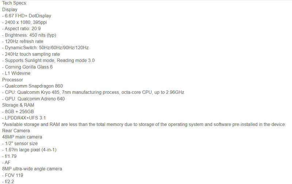Click the 120Hz refresh rate line

(x=23, y=41)
